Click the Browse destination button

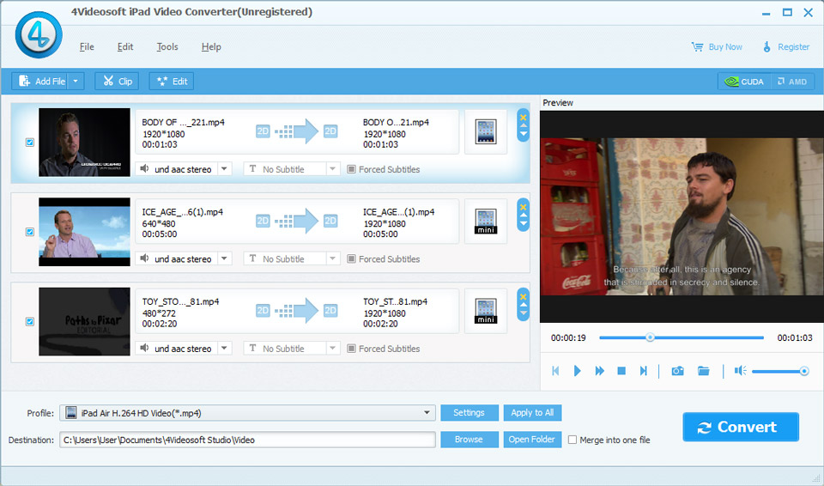[470, 439]
